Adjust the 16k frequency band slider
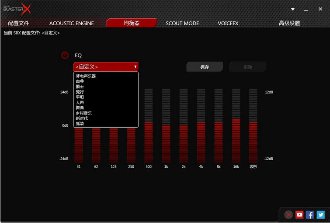Image resolution: width=330 pixels, height=223 pixels. coord(236,125)
